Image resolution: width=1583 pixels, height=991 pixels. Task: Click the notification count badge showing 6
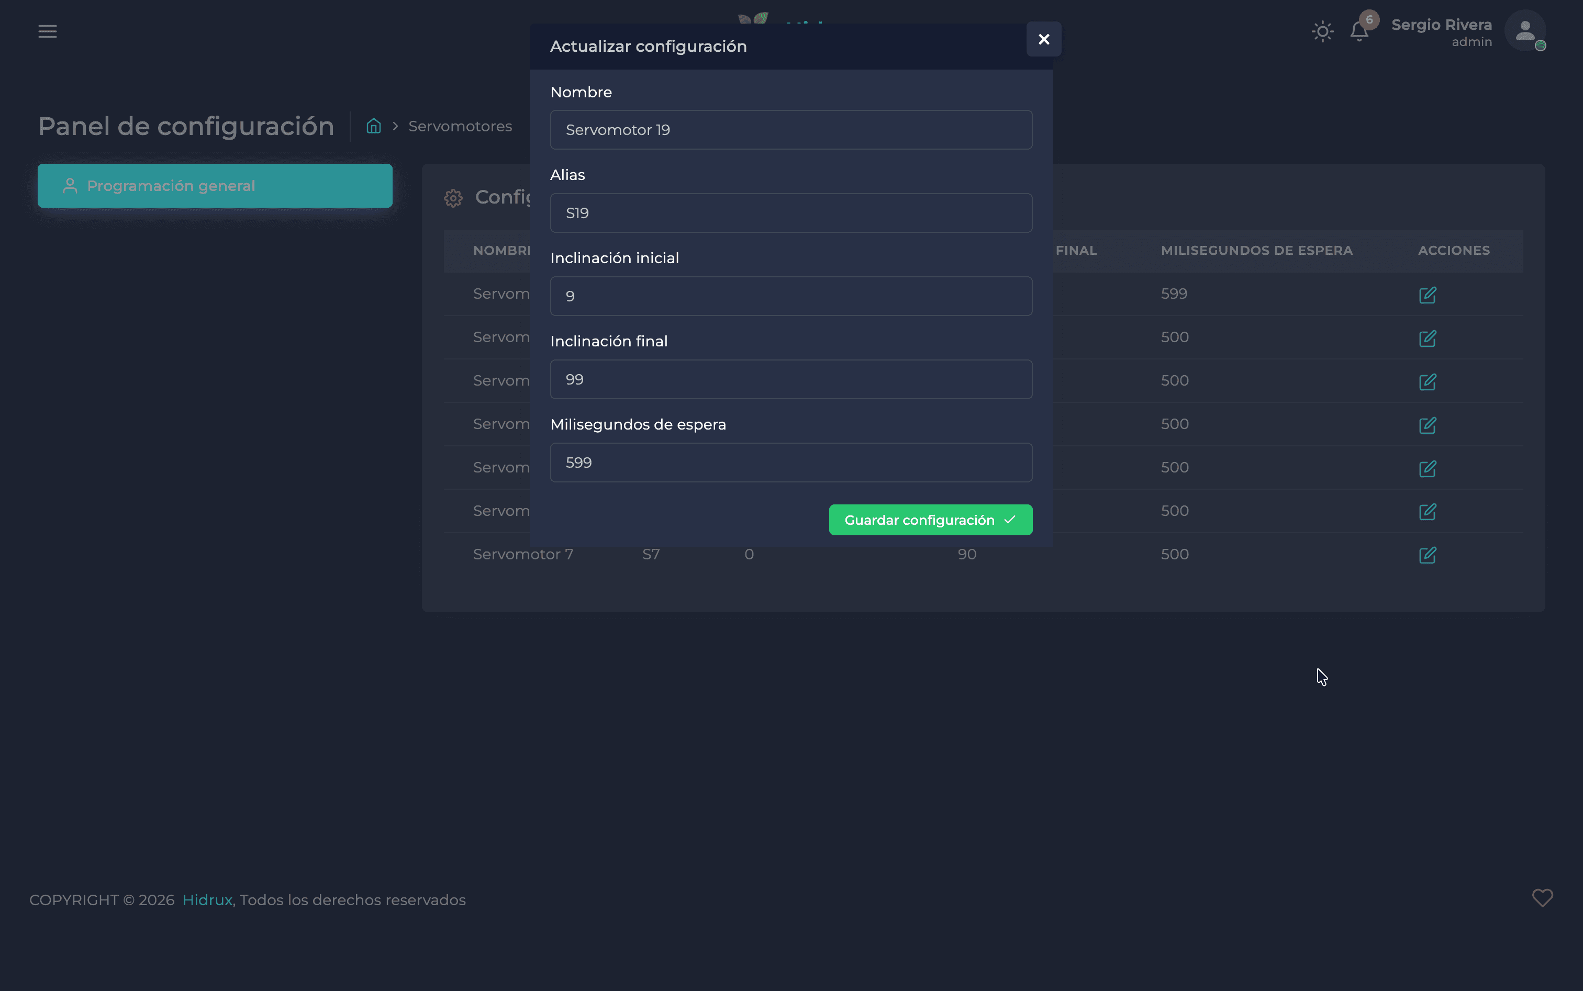point(1369,20)
